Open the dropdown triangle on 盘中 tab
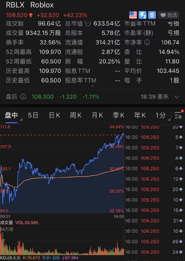Screen dimensions: 185x261 pos(21,119)
